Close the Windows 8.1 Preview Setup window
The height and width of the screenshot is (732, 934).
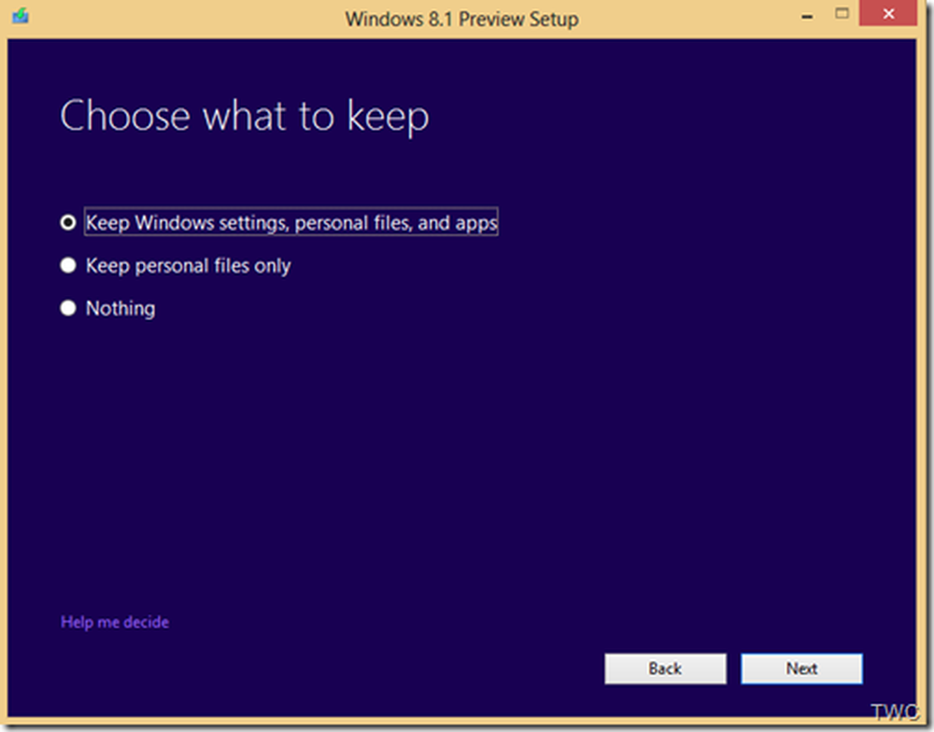pos(887,14)
